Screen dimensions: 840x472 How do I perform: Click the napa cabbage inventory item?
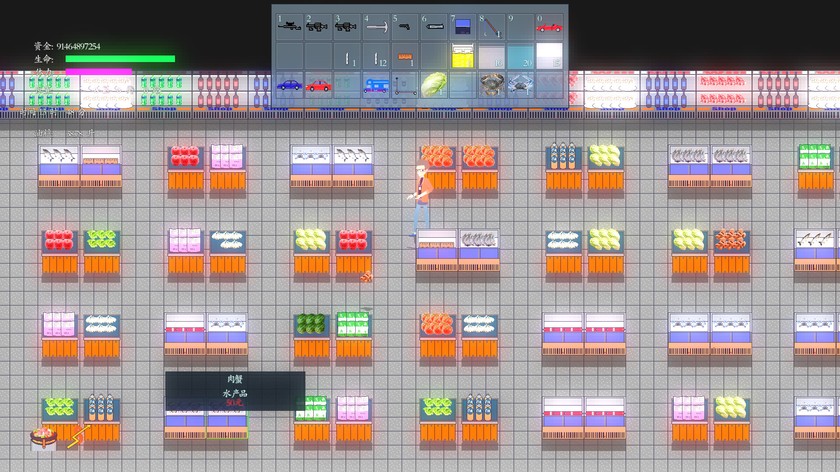click(434, 85)
